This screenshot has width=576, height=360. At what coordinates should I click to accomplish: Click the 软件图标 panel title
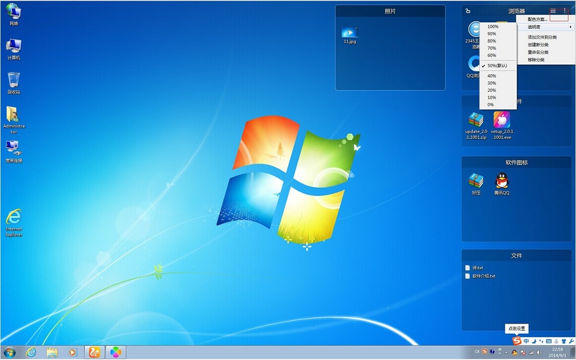517,162
